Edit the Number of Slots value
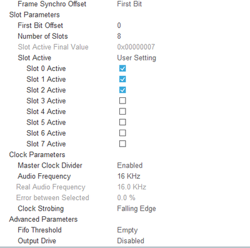 click(x=119, y=36)
